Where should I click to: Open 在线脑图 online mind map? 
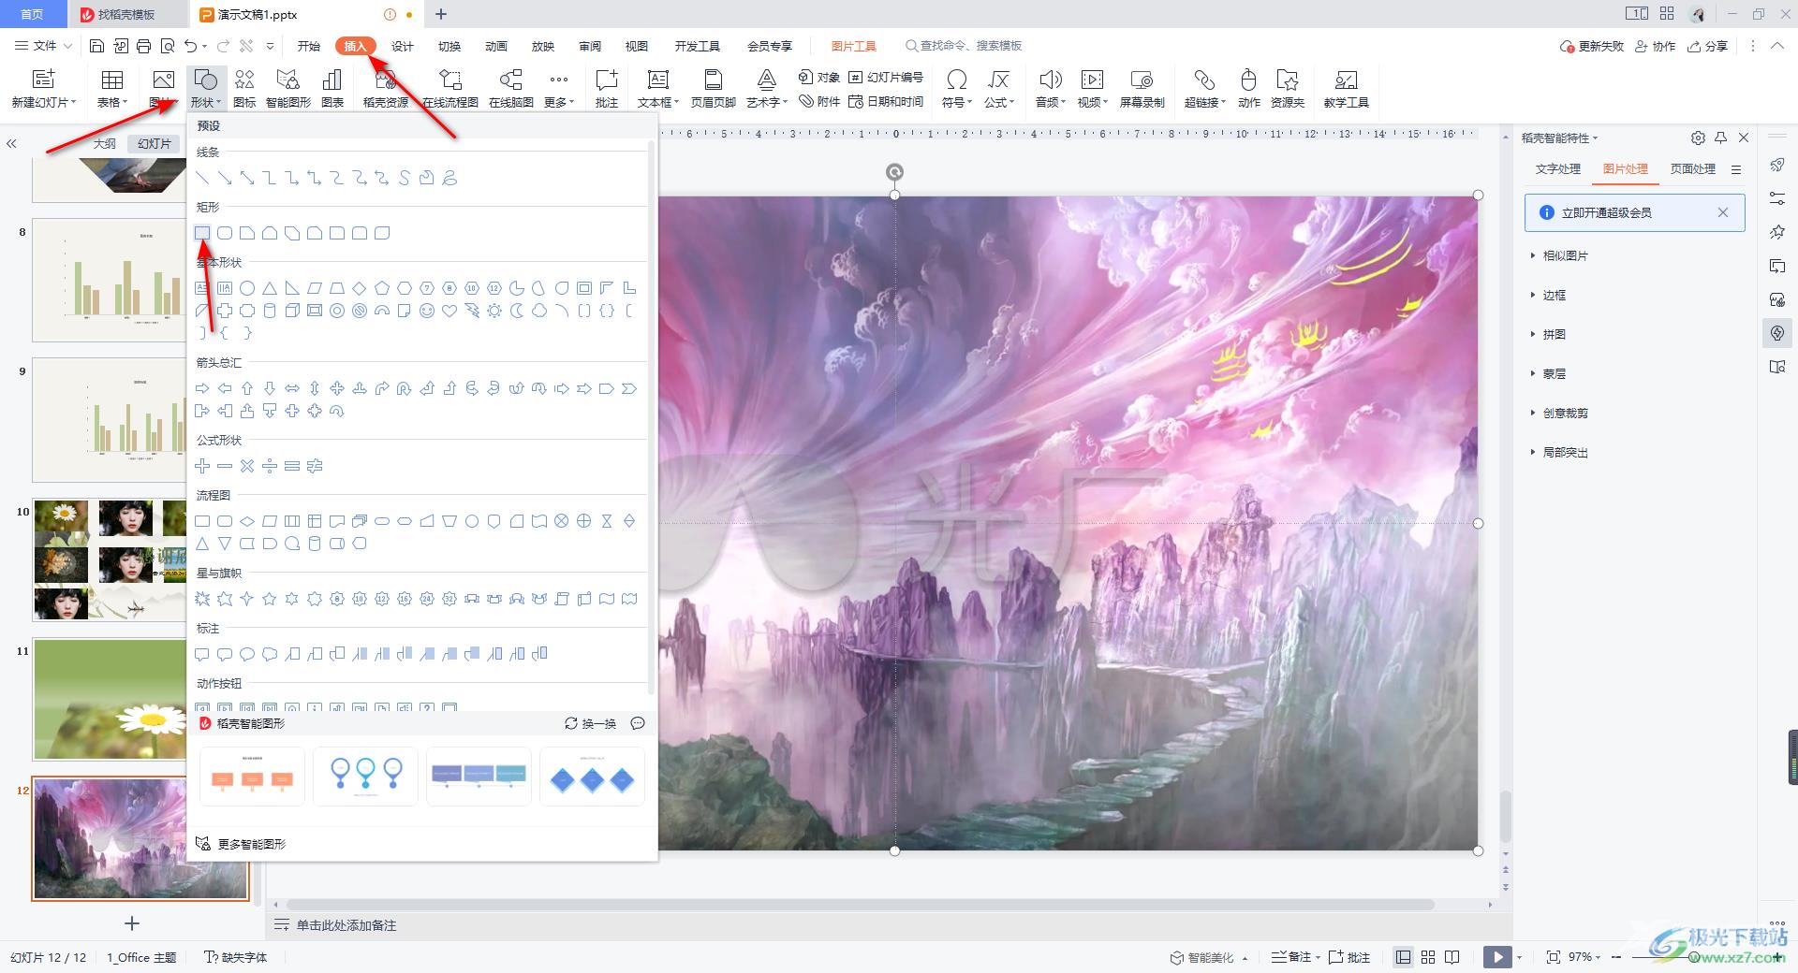click(x=511, y=89)
